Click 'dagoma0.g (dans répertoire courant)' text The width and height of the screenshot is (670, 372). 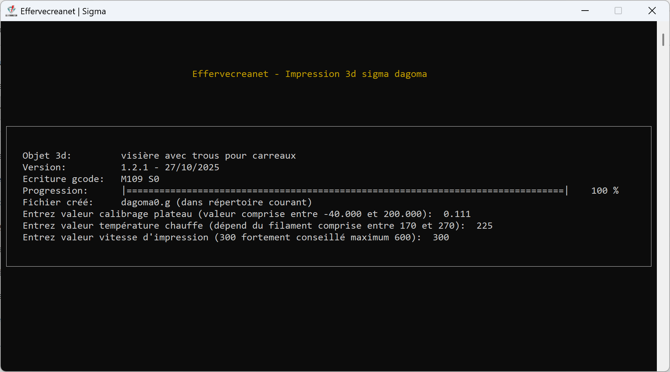217,202
